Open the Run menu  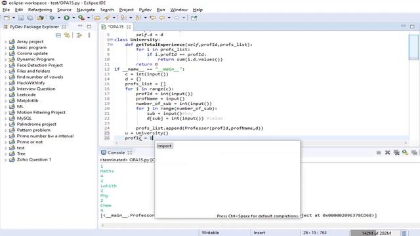(161, 10)
